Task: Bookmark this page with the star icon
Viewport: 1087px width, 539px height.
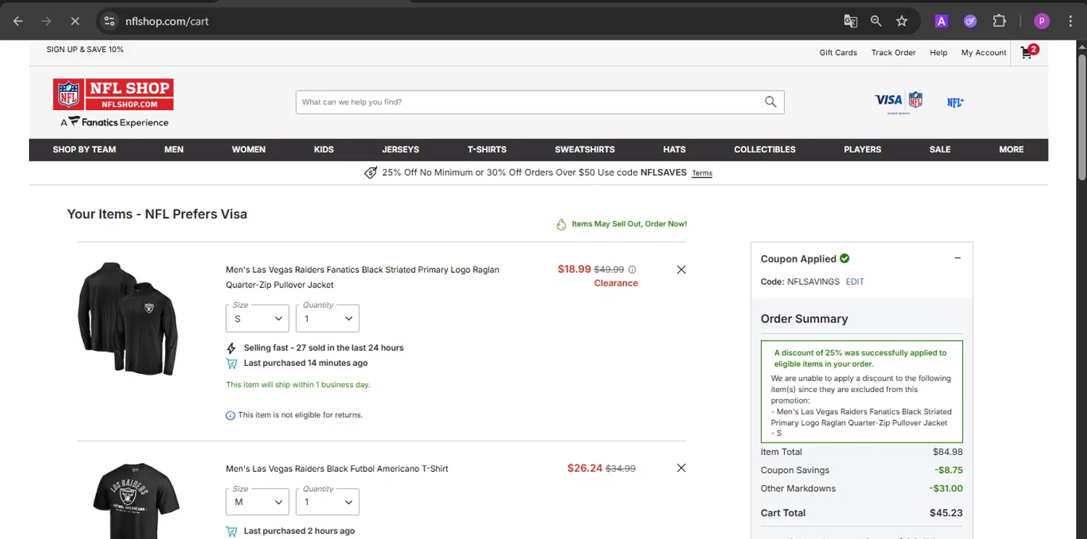Action: (x=901, y=21)
